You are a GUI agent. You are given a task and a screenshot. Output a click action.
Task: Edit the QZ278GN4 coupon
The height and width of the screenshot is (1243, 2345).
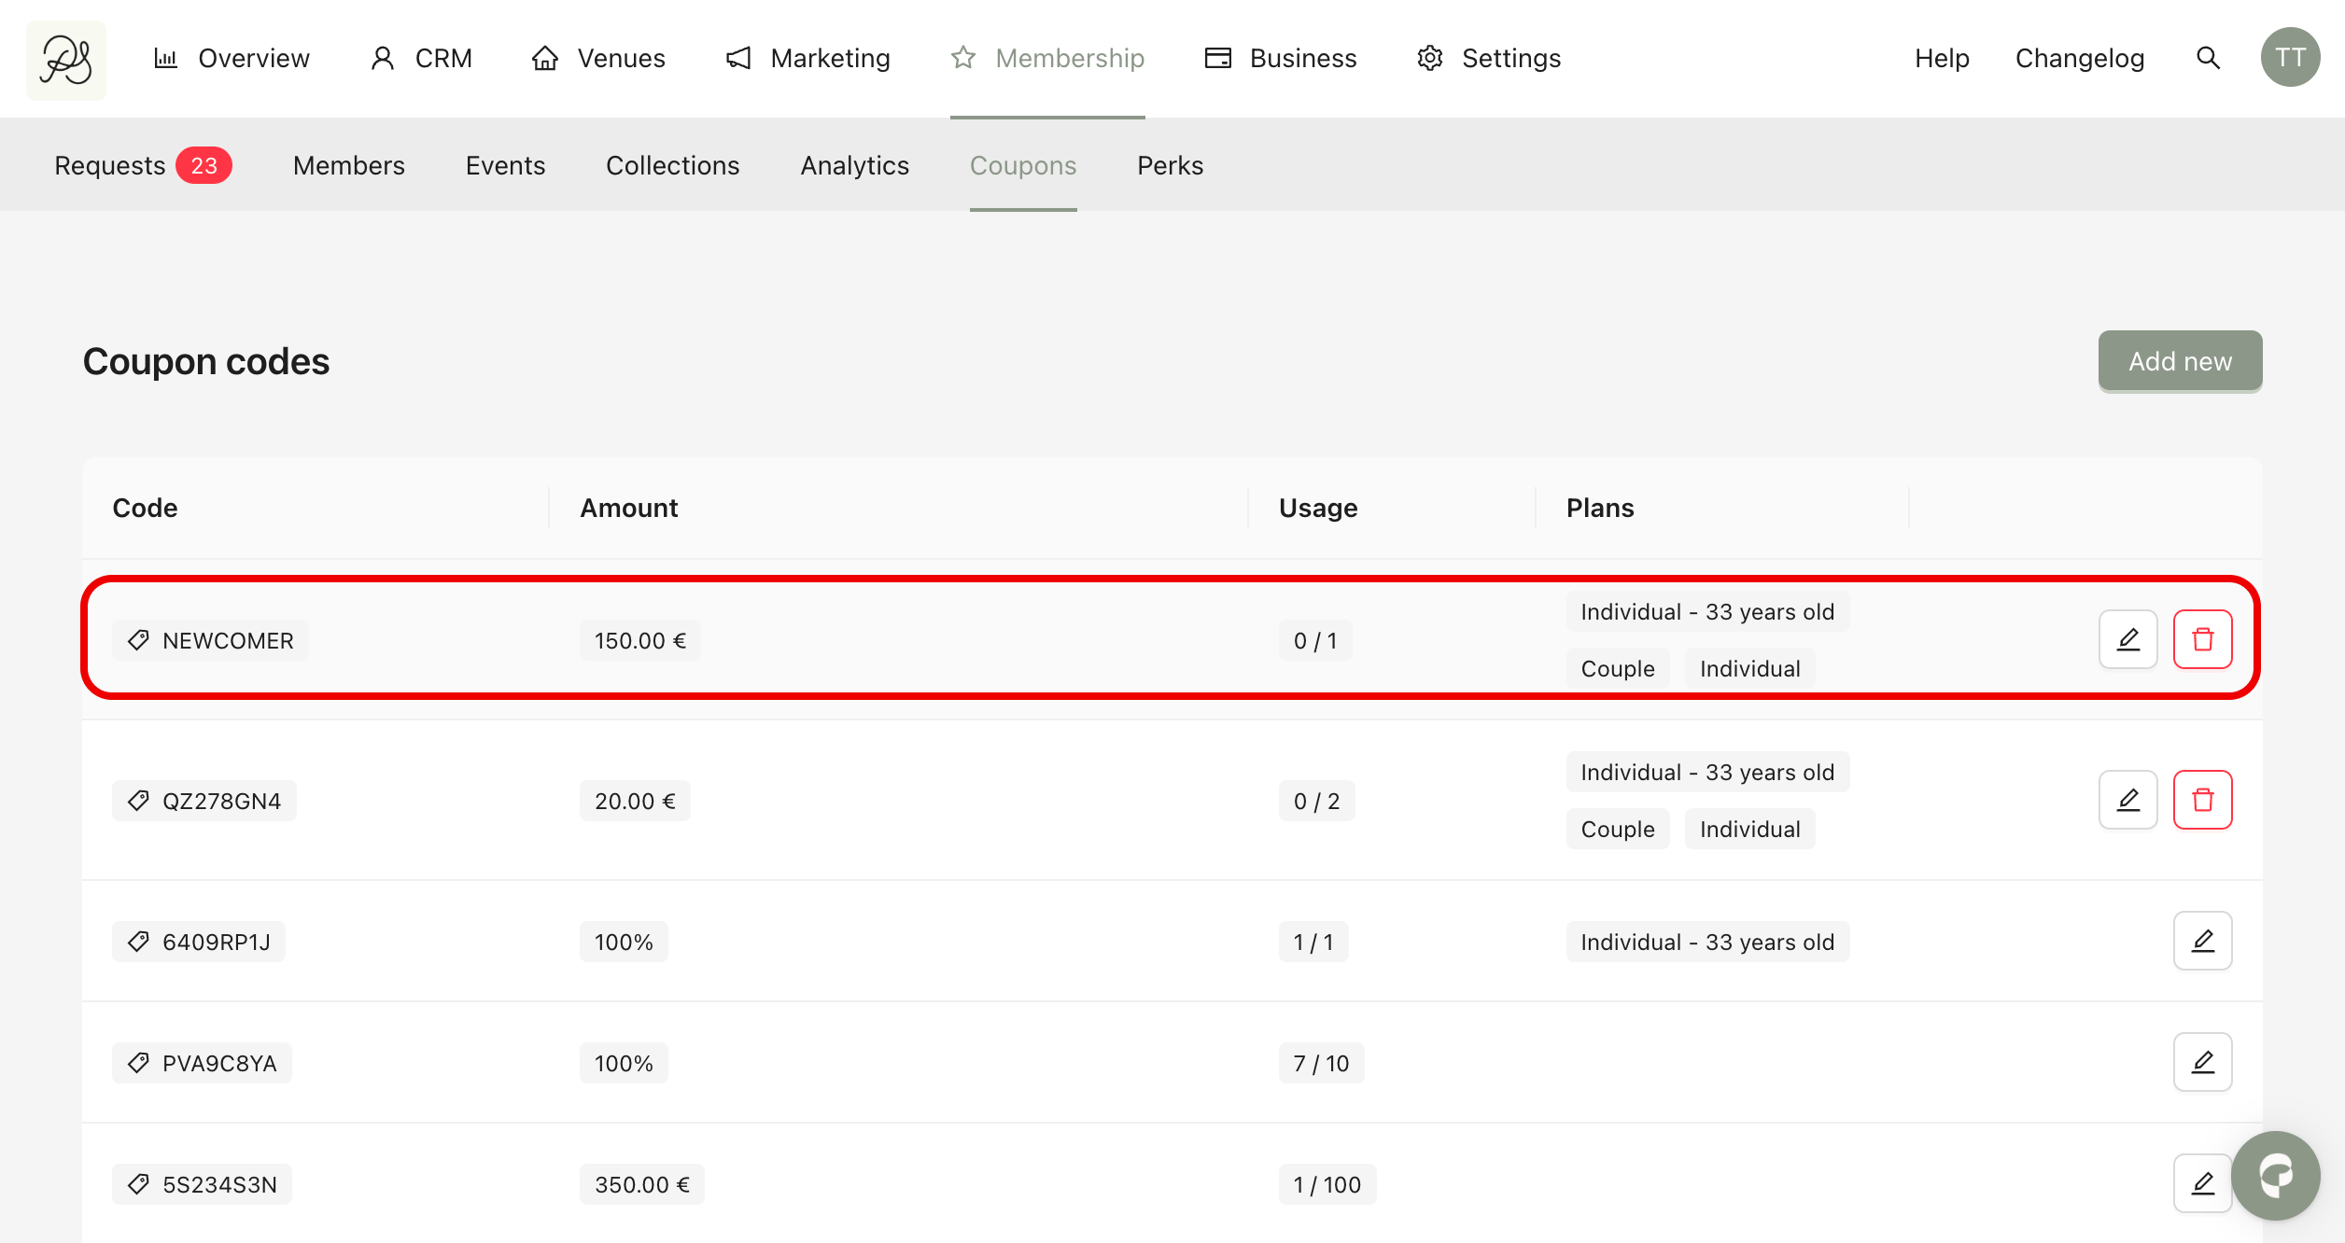pos(2127,800)
